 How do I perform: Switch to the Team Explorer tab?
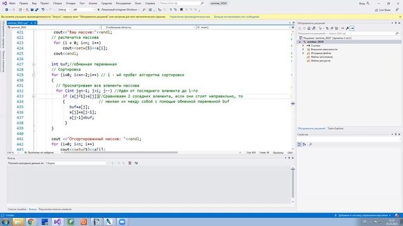click(335, 128)
